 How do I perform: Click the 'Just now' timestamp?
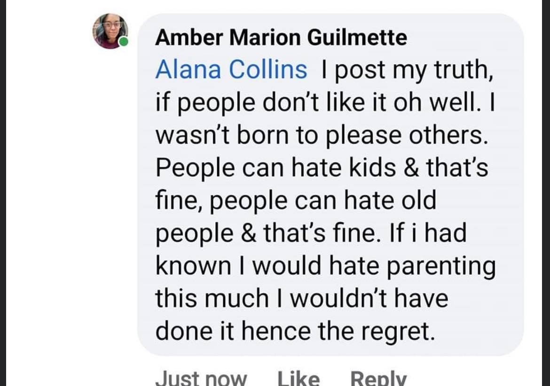coord(201,378)
